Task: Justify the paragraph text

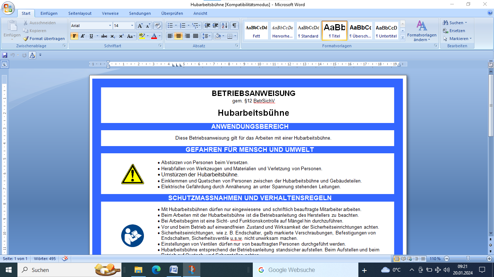Action: point(196,36)
